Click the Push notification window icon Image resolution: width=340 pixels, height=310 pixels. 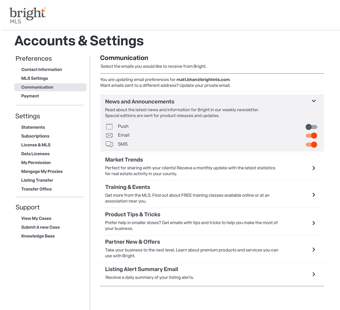click(109, 126)
